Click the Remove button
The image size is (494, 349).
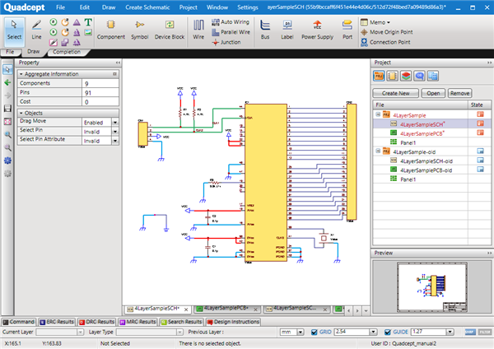click(459, 93)
